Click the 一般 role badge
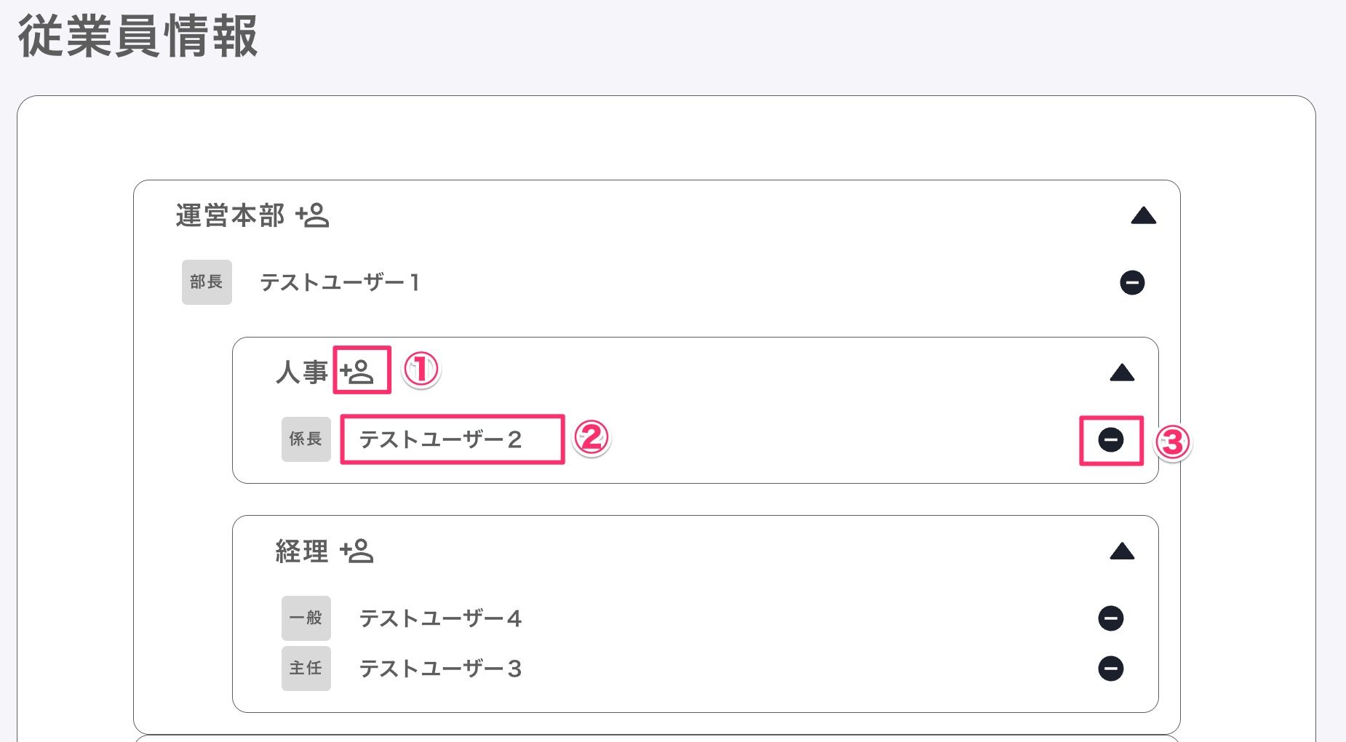Screen dimensions: 1346x742 (x=306, y=618)
